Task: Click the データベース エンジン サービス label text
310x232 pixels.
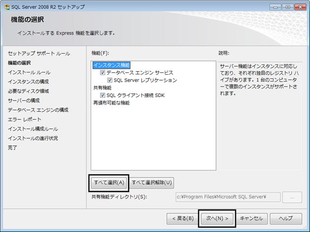Action: (140, 73)
